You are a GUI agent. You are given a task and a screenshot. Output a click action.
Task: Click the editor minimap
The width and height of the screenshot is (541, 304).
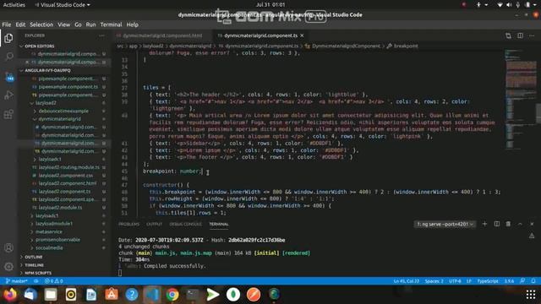[x=521, y=100]
